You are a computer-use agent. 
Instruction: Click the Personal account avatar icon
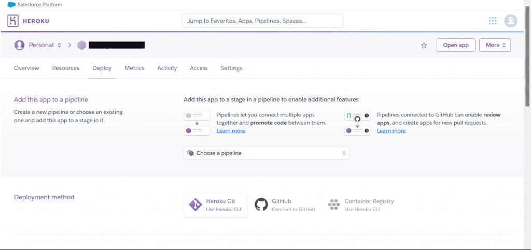point(19,45)
